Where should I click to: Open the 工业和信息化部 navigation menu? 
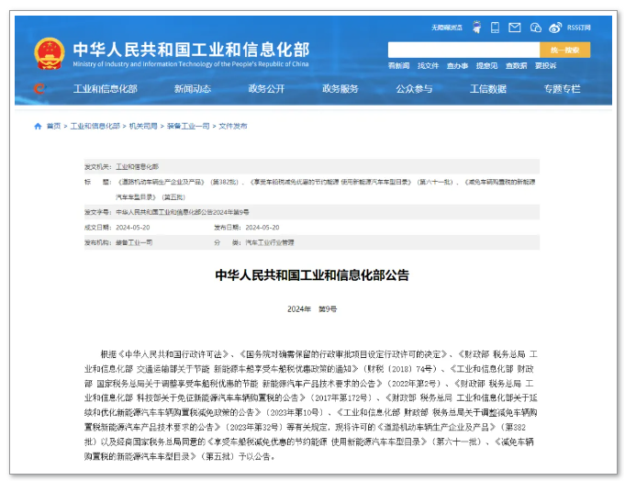[x=106, y=89]
